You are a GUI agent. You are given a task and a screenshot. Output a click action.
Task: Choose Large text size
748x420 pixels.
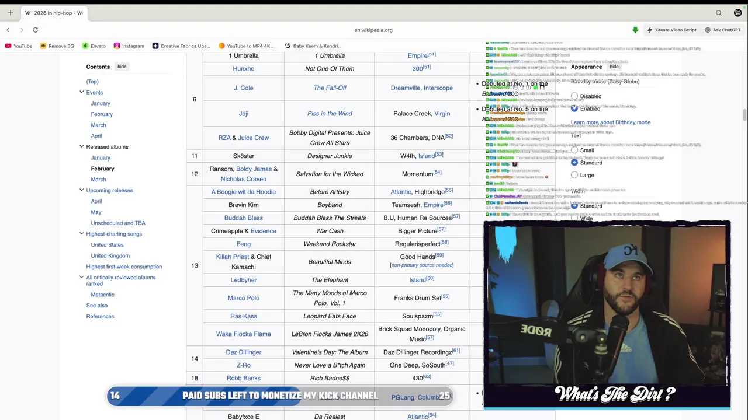[x=574, y=175]
